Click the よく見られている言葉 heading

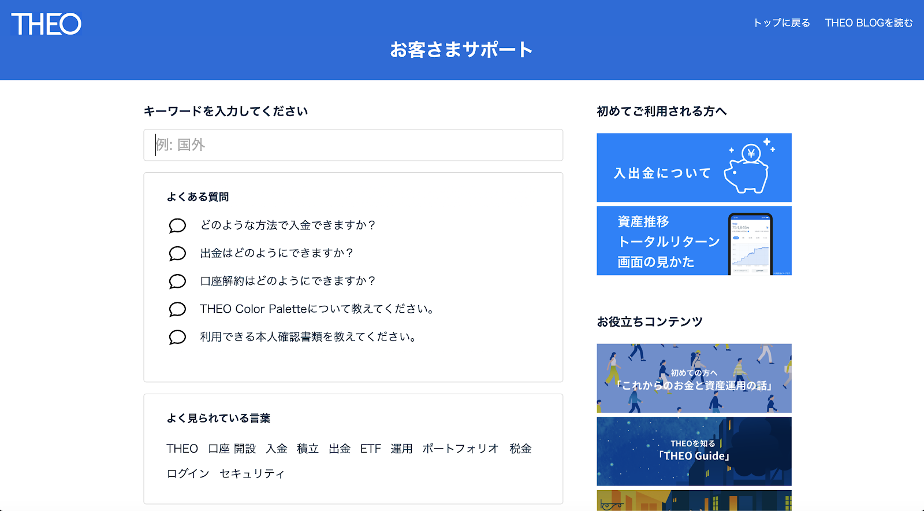point(218,418)
